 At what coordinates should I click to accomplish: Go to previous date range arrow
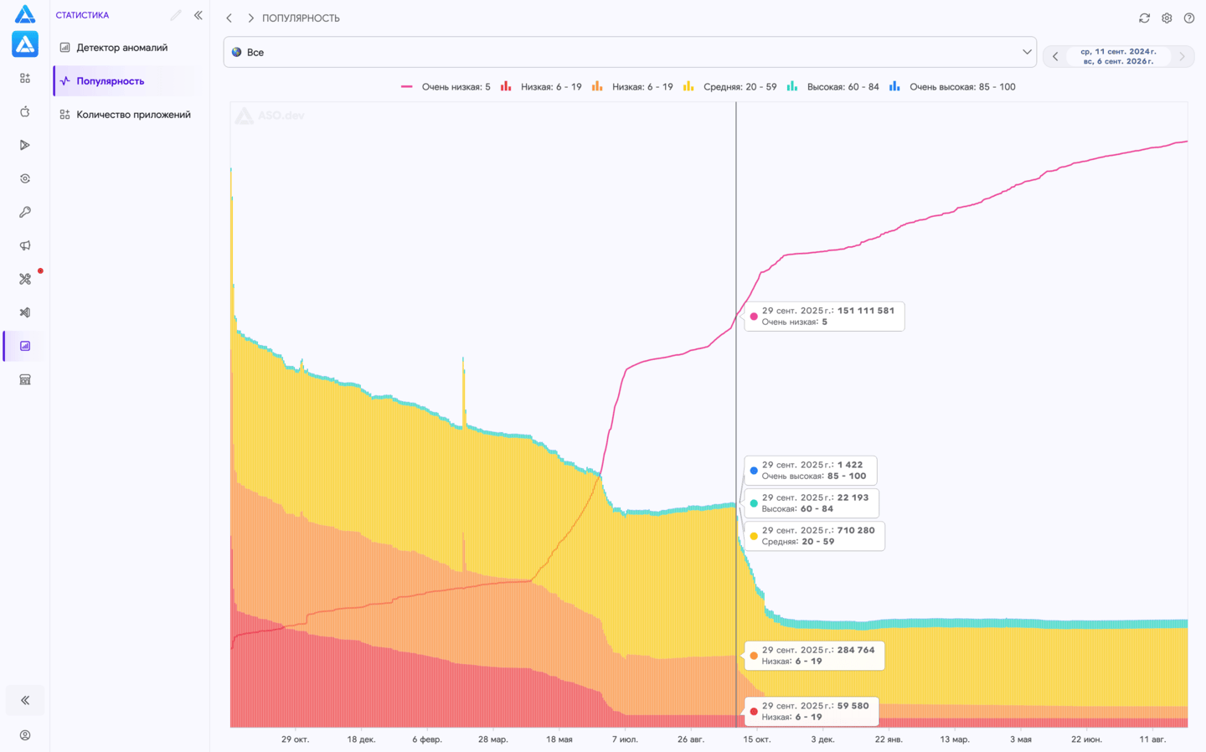1055,57
